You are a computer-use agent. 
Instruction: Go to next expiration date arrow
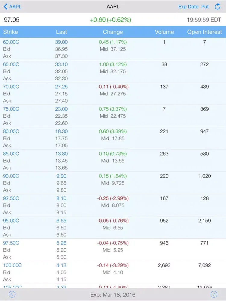pyautogui.click(x=214, y=294)
